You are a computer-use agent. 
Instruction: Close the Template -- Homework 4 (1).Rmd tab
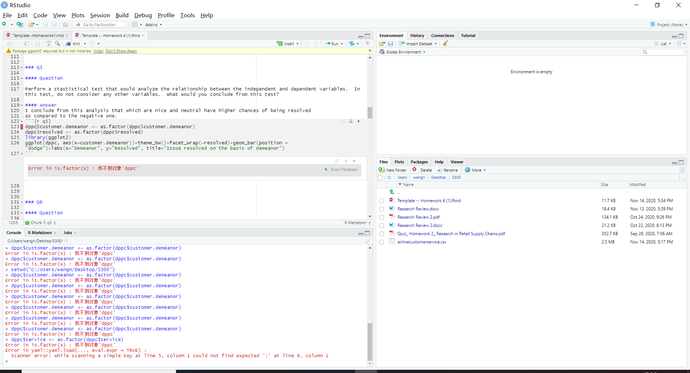[143, 35]
